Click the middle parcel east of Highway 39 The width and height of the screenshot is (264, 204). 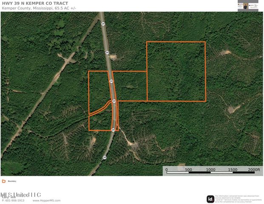(x=131, y=86)
